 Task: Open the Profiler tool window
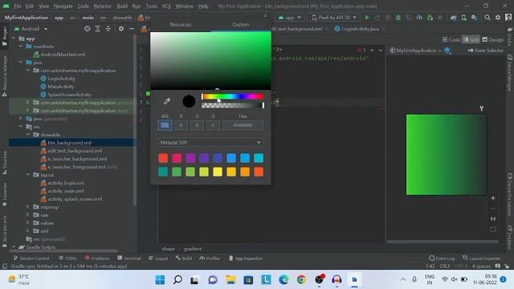[x=210, y=258]
